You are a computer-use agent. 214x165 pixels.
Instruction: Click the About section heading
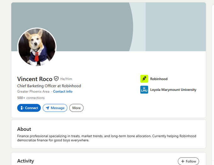tap(24, 129)
